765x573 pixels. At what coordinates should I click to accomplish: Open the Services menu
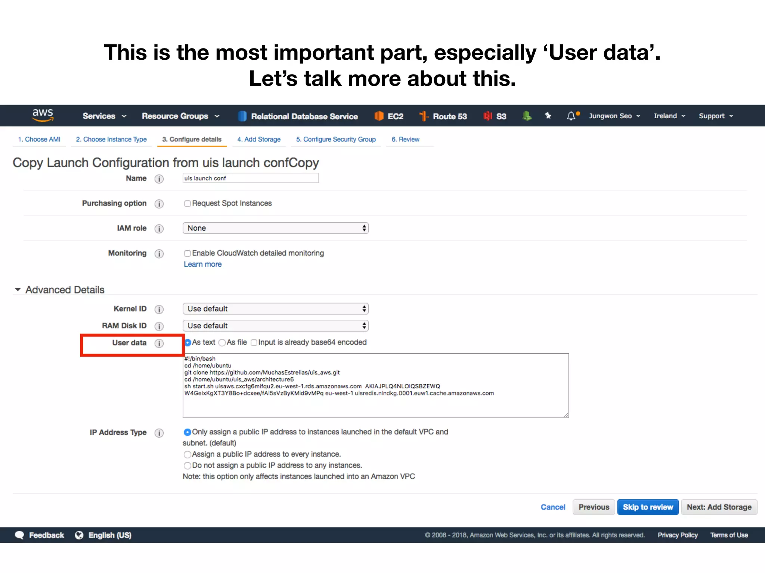point(105,116)
